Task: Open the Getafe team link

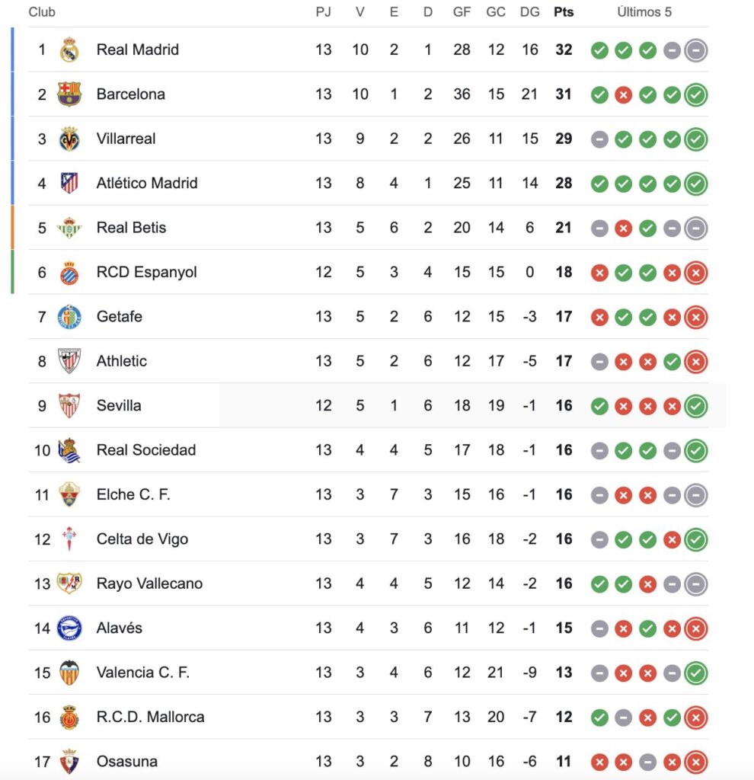Action: click(x=119, y=316)
